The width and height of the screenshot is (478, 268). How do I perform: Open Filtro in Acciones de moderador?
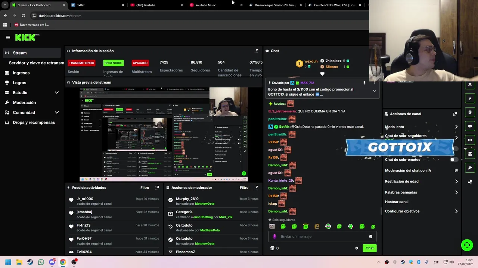244,188
